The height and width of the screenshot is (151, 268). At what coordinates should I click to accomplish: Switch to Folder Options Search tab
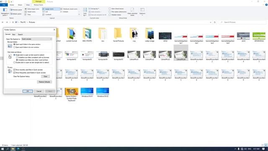(20, 34)
